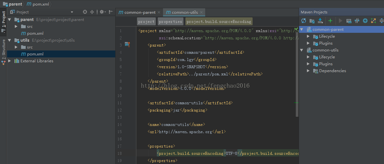
Task: Expand Lifecycle under common-parent
Action: [x=308, y=36]
